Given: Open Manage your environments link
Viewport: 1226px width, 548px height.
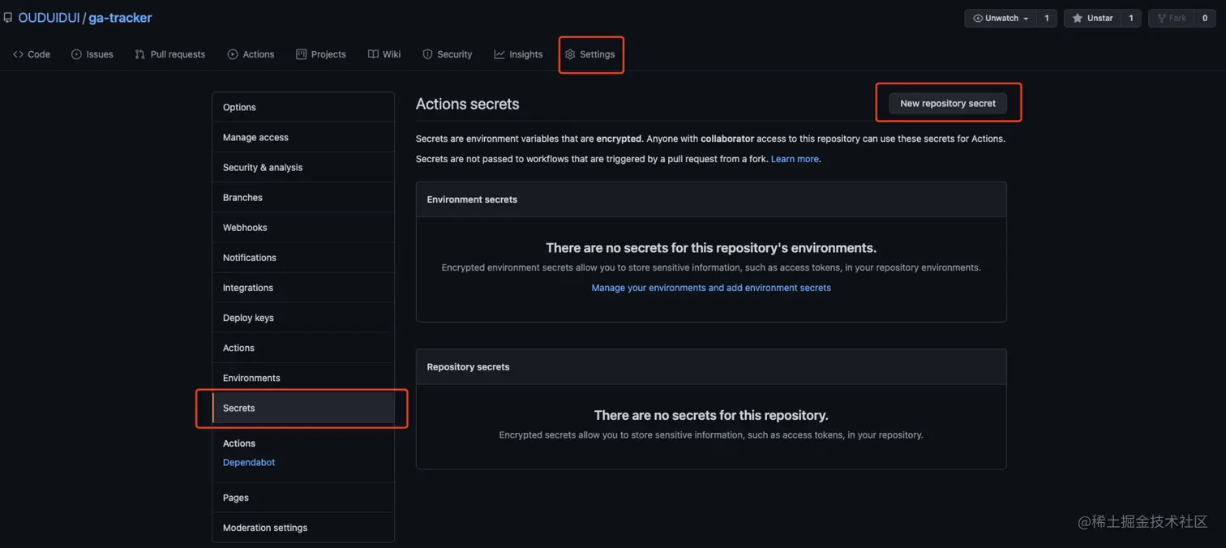Looking at the screenshot, I should [710, 288].
